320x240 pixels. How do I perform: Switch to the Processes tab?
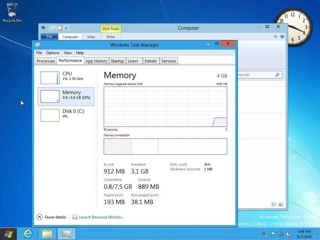[x=46, y=61]
